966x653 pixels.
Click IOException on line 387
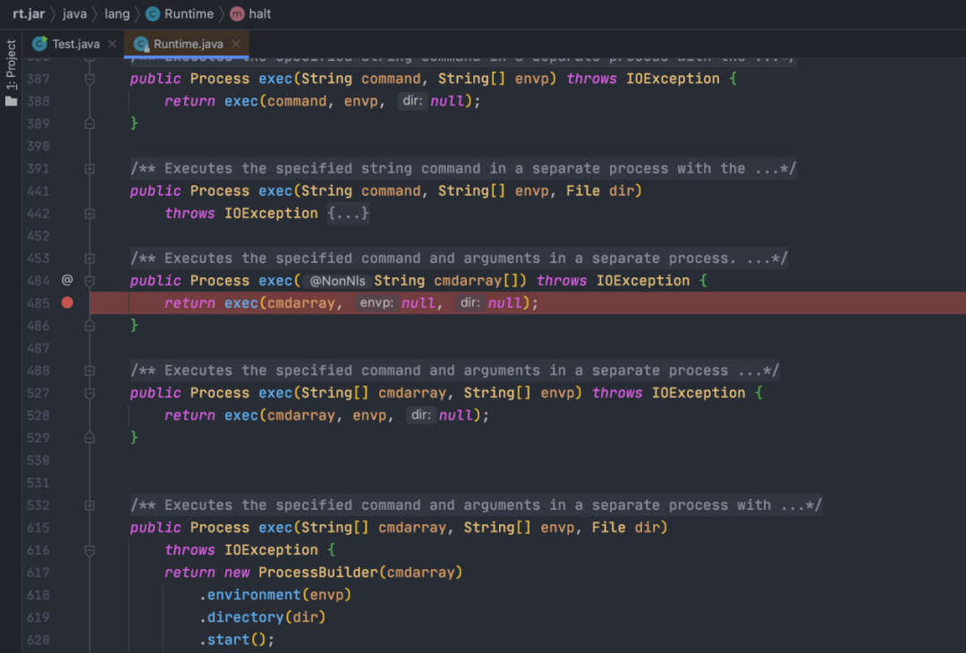(673, 79)
